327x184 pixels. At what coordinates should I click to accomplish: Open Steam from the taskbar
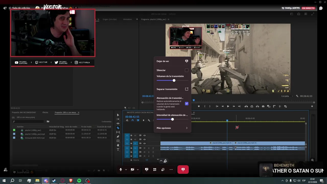[54, 181]
